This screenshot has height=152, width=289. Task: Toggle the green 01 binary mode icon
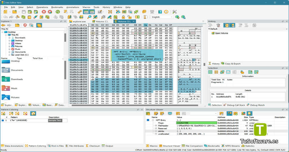click(x=137, y=17)
